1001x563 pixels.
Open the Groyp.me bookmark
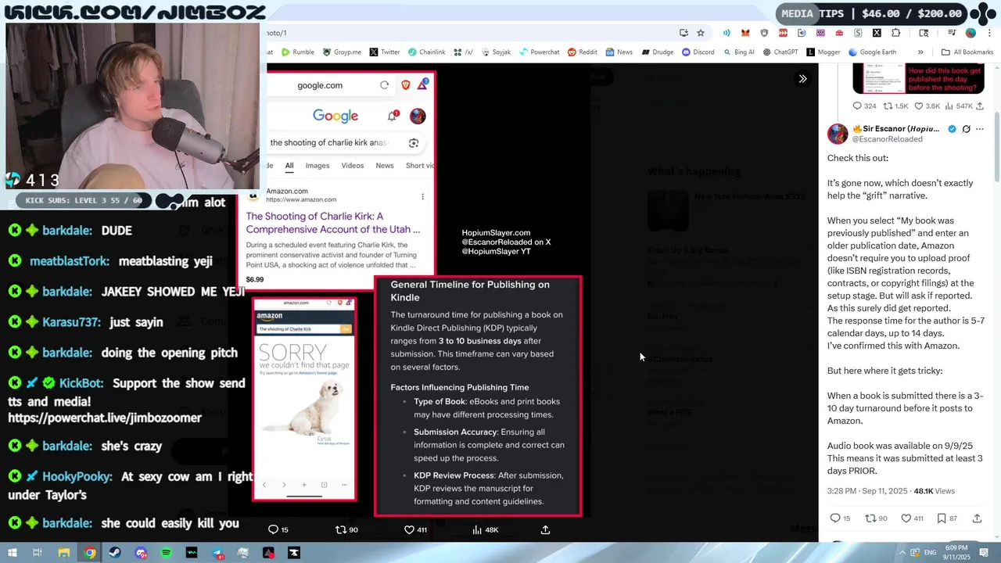(342, 52)
